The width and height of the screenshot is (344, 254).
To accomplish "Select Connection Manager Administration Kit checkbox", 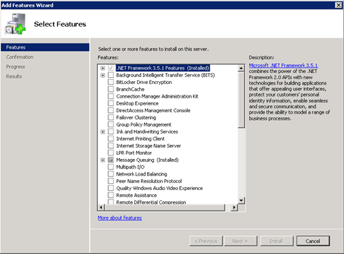I will tap(111, 96).
